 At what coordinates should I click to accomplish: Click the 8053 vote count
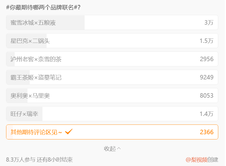point(207,96)
